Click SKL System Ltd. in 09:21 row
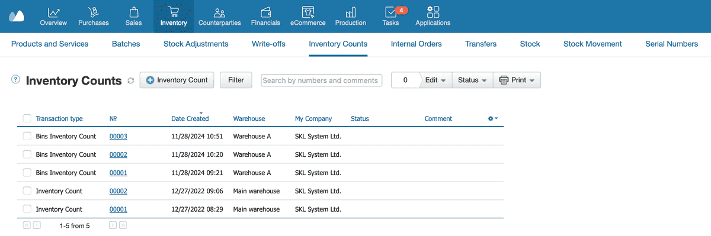 coord(318,173)
